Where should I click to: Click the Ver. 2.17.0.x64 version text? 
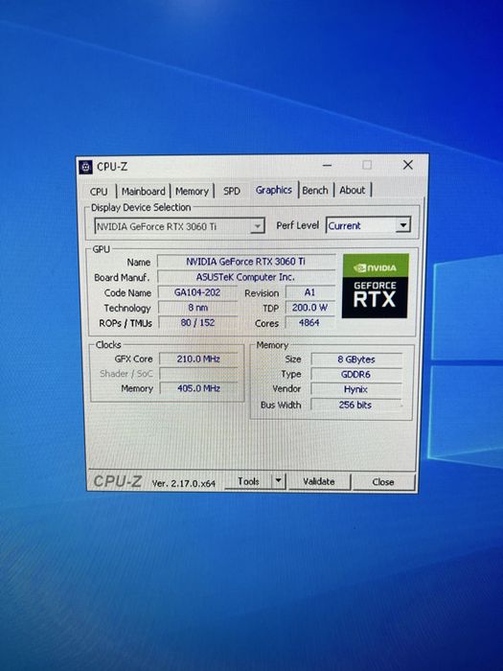[184, 483]
